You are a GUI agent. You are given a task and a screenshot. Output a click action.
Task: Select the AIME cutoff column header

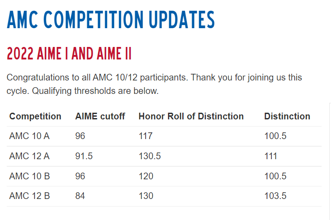click(100, 116)
